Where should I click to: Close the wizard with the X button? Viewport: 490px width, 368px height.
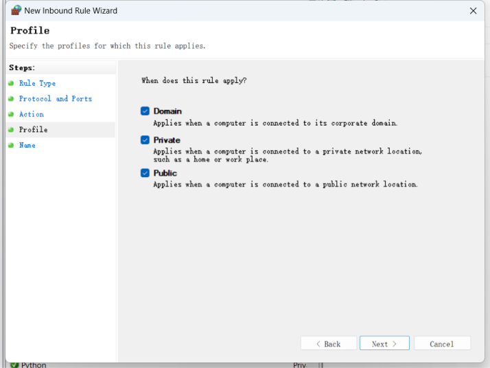click(x=473, y=11)
